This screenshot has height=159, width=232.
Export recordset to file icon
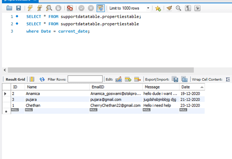point(175,79)
